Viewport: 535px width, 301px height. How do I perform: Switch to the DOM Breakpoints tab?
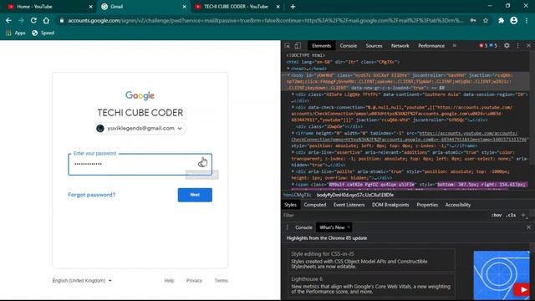tap(390, 205)
